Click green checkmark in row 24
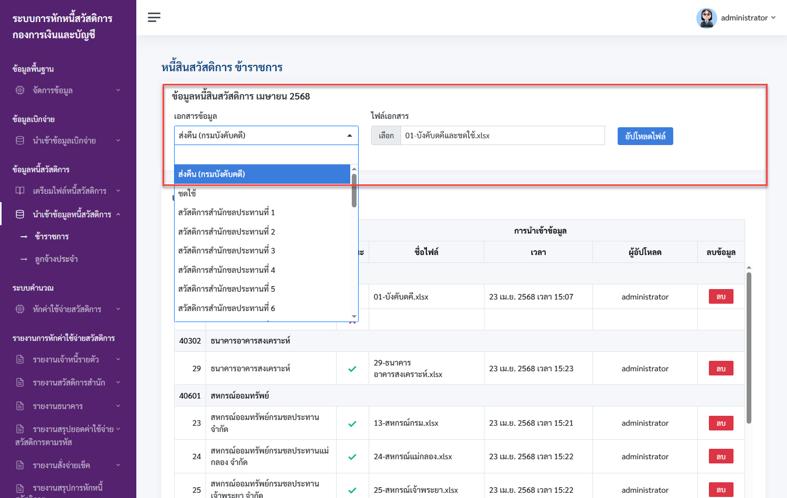 tap(352, 457)
